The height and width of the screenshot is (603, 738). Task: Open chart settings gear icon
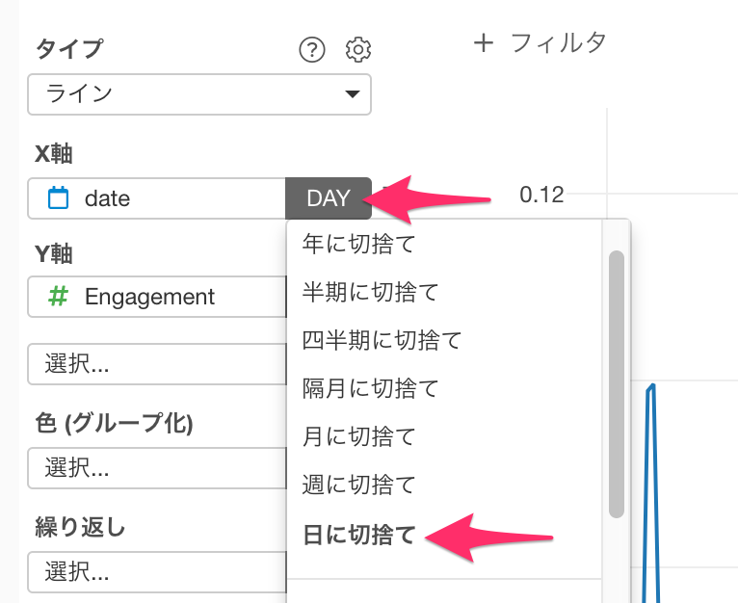click(x=358, y=49)
